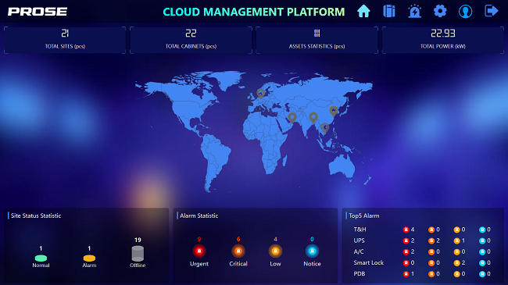The image size is (508, 285).
Task: Open the user profile icon
Action: click(465, 12)
